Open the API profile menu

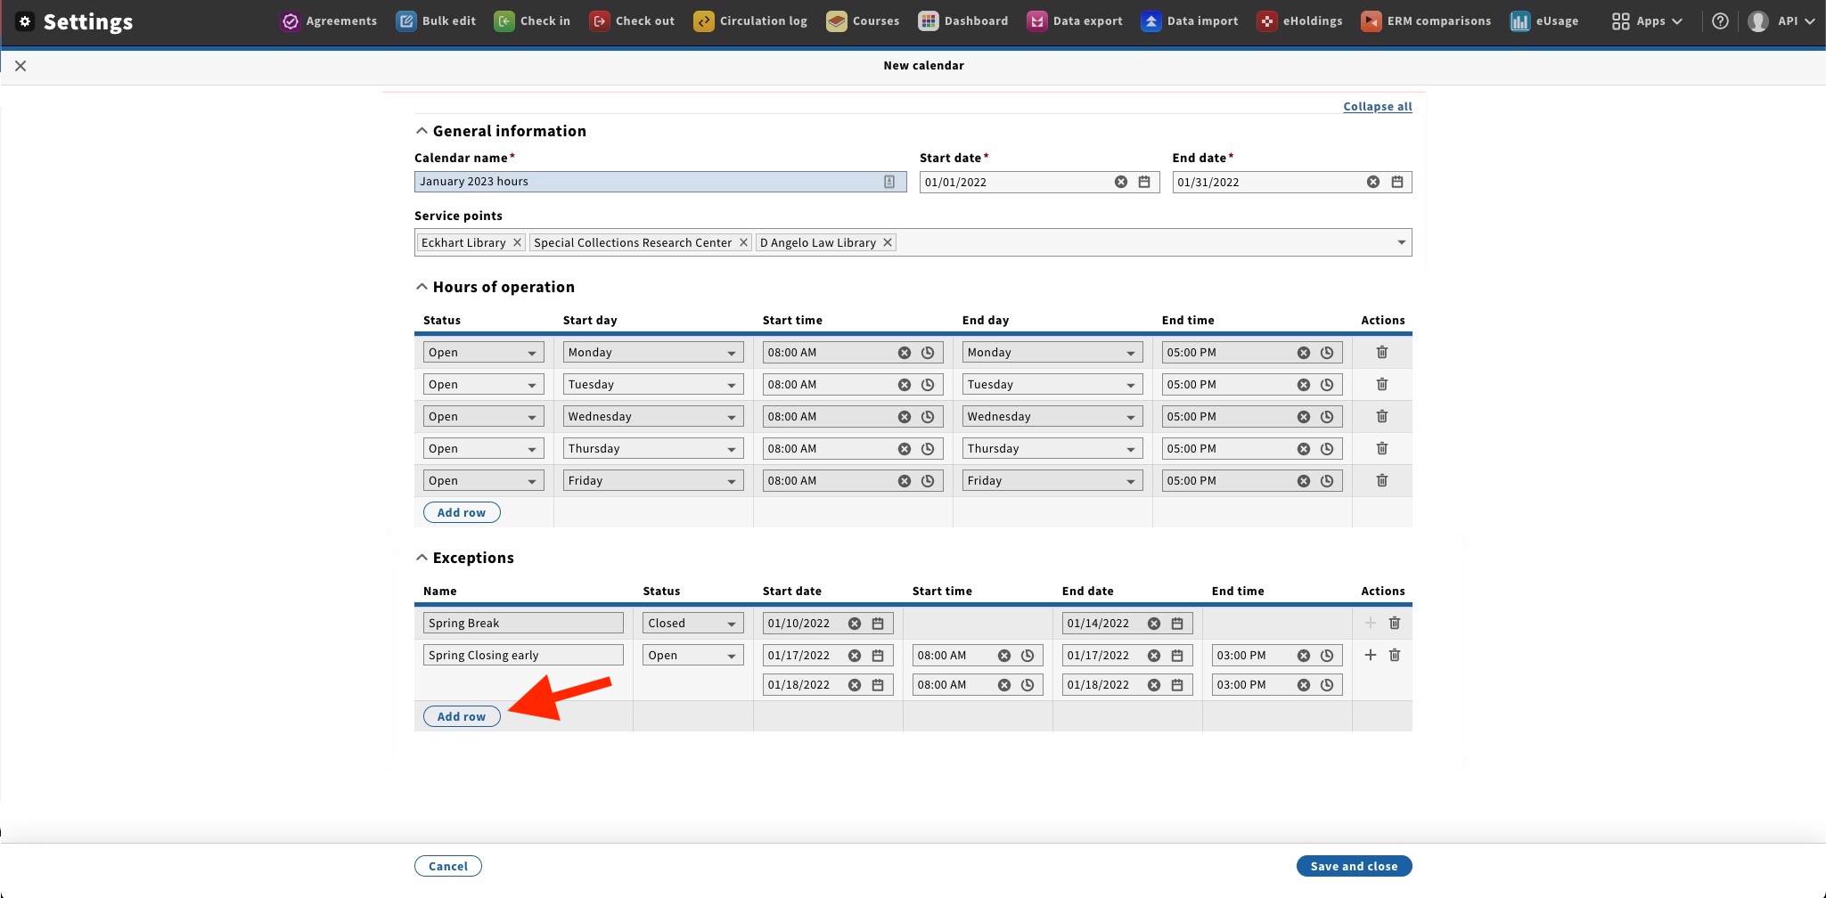(1781, 21)
